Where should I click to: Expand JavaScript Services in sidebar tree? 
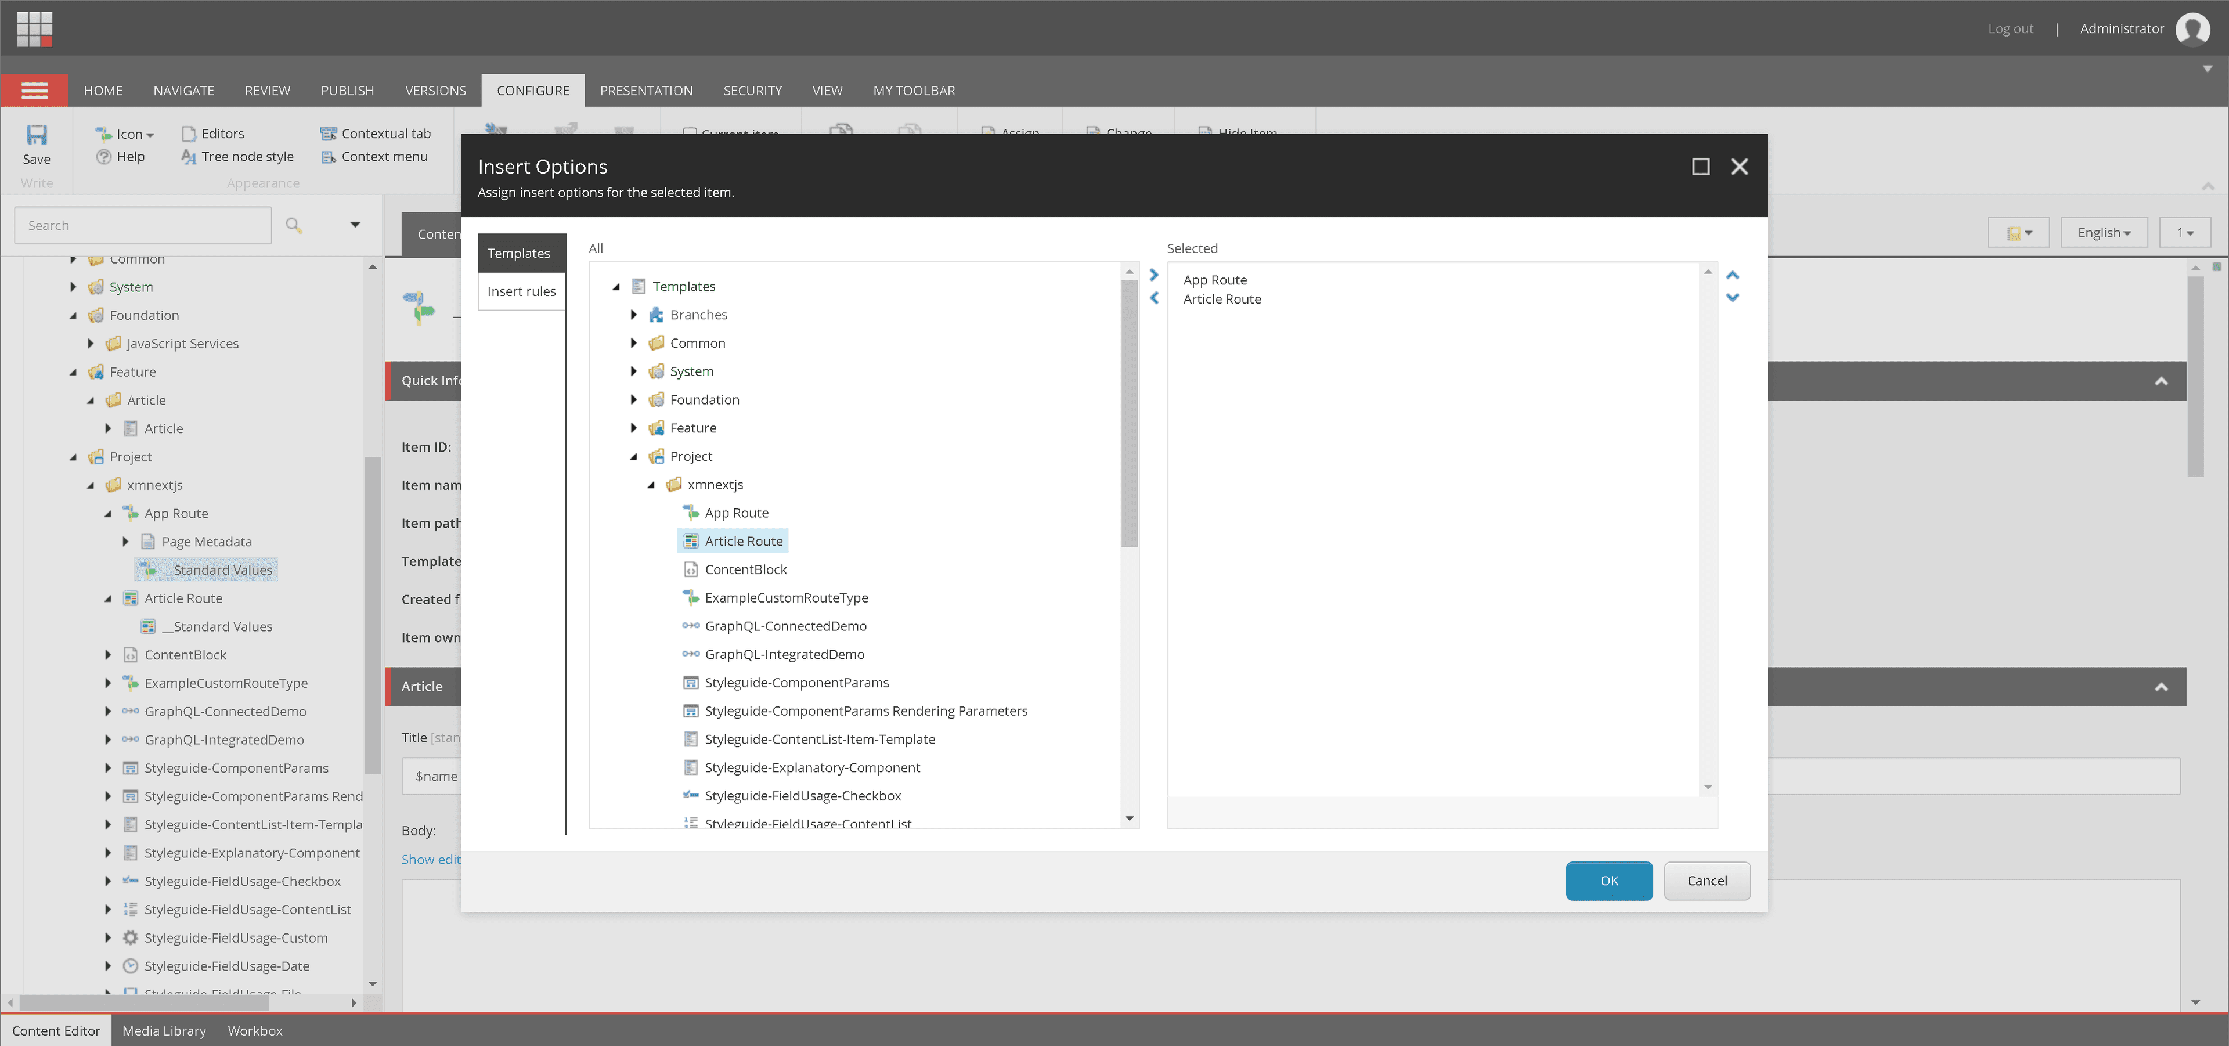coord(90,344)
